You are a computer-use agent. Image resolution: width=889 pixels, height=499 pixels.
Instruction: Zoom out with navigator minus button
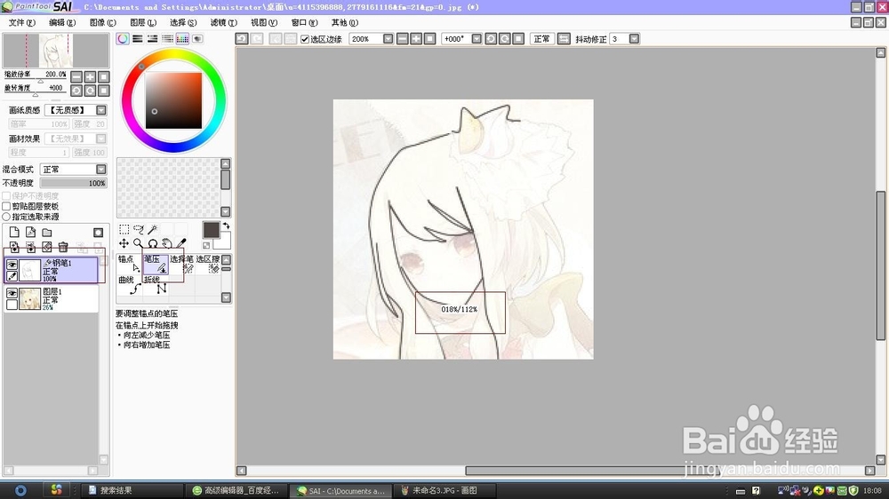[76, 76]
